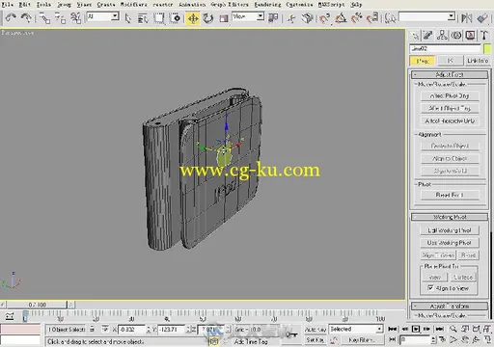Select the Link Info button
The width and height of the screenshot is (494, 347).
[478, 61]
